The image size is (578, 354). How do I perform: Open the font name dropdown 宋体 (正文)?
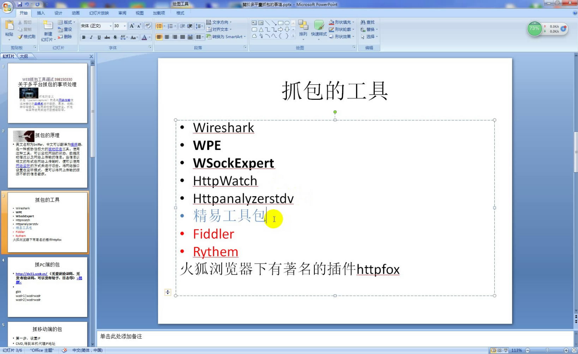[110, 26]
